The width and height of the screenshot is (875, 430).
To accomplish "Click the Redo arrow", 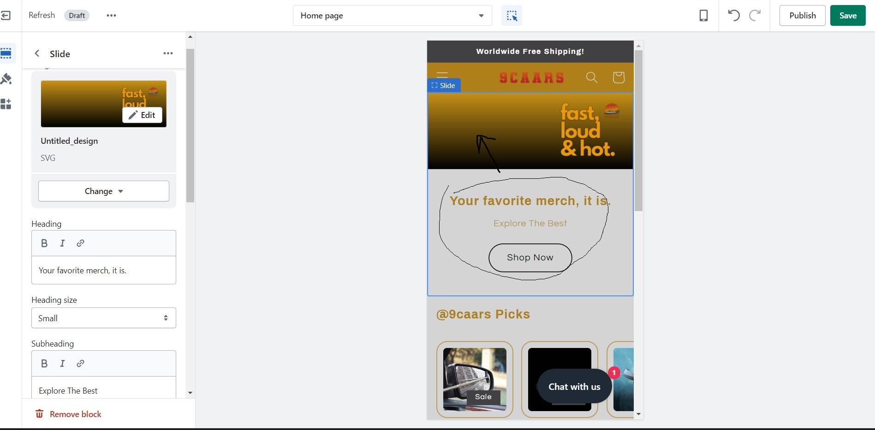I will point(755,16).
